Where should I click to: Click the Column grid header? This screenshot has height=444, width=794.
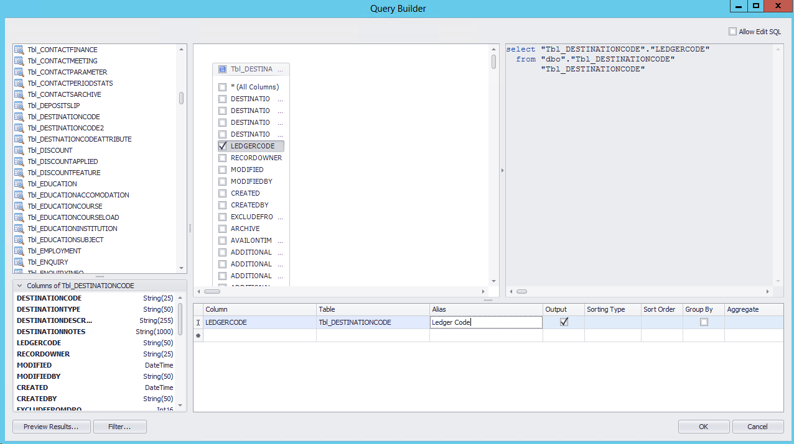pyautogui.click(x=260, y=309)
